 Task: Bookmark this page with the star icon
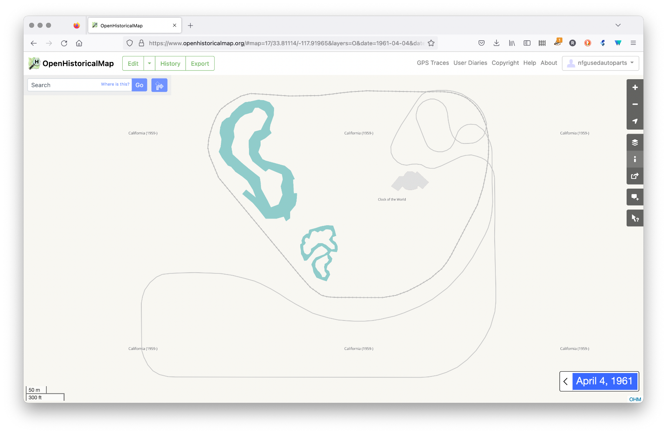pyautogui.click(x=431, y=43)
